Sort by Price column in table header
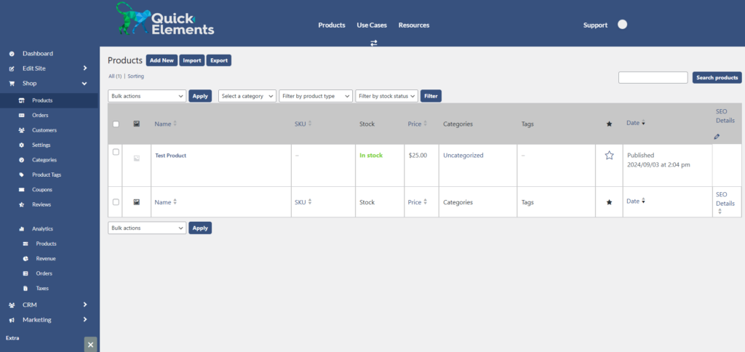Screen dimensions: 745x352 417,124
